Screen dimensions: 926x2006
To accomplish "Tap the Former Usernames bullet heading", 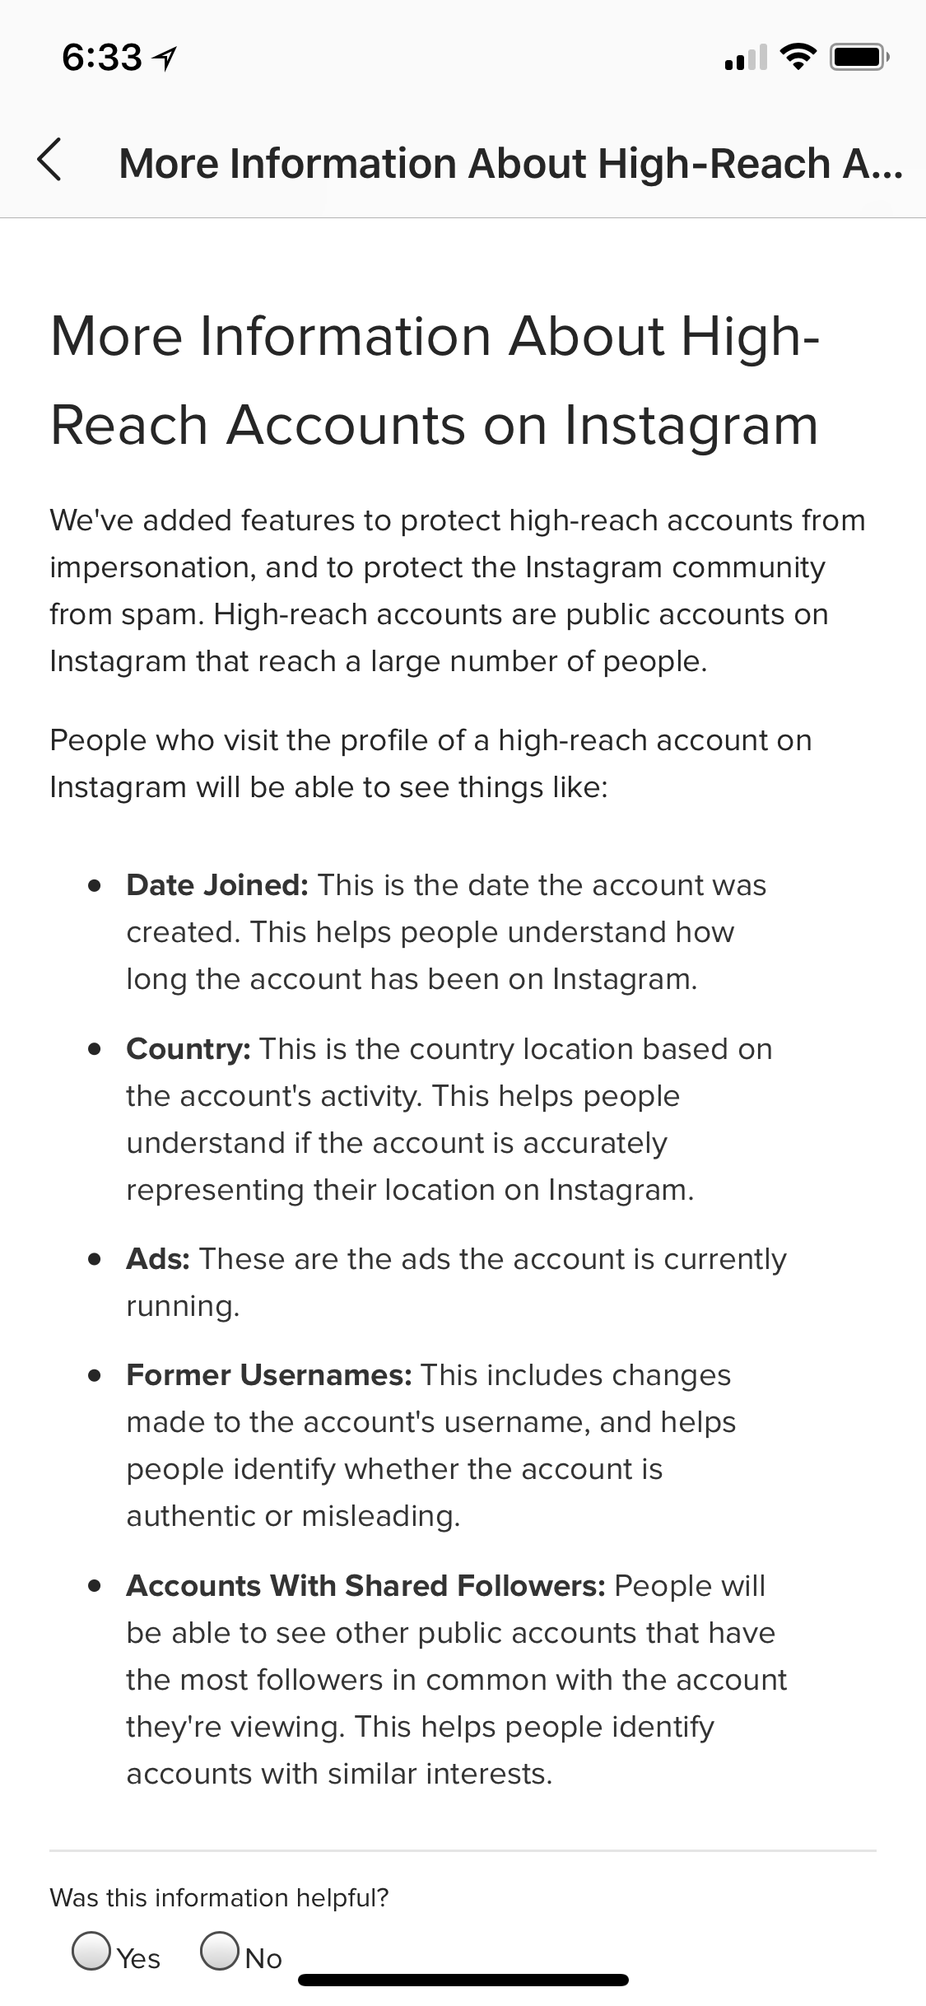I will [x=269, y=1375].
